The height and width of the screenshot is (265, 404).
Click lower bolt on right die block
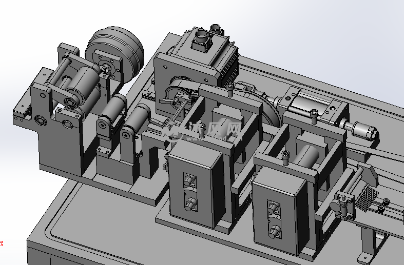point(275,231)
